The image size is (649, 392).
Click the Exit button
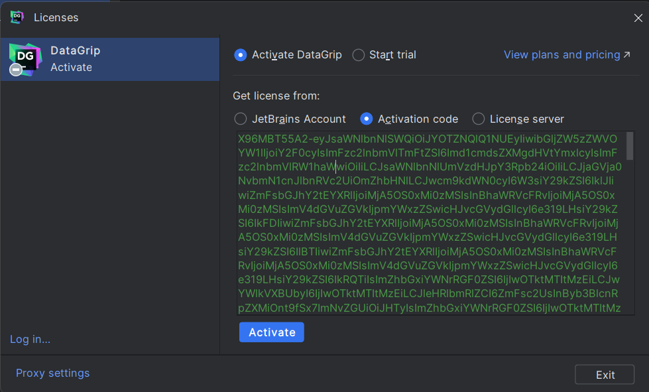point(605,375)
